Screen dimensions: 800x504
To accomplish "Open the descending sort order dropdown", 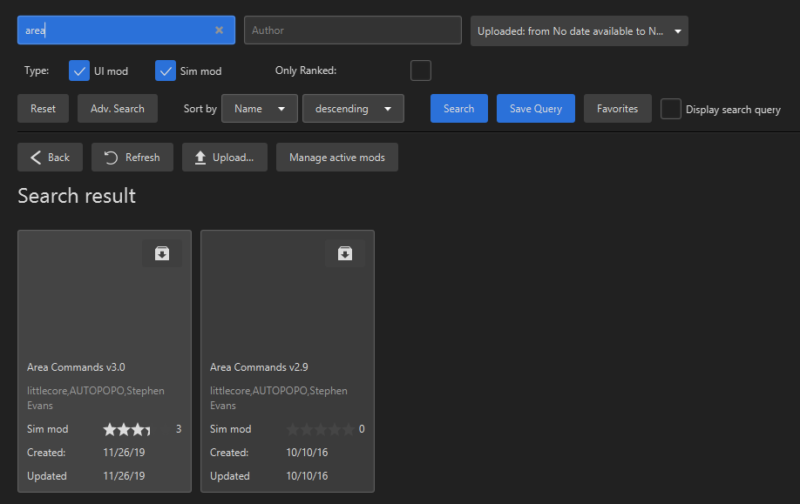I will click(353, 109).
